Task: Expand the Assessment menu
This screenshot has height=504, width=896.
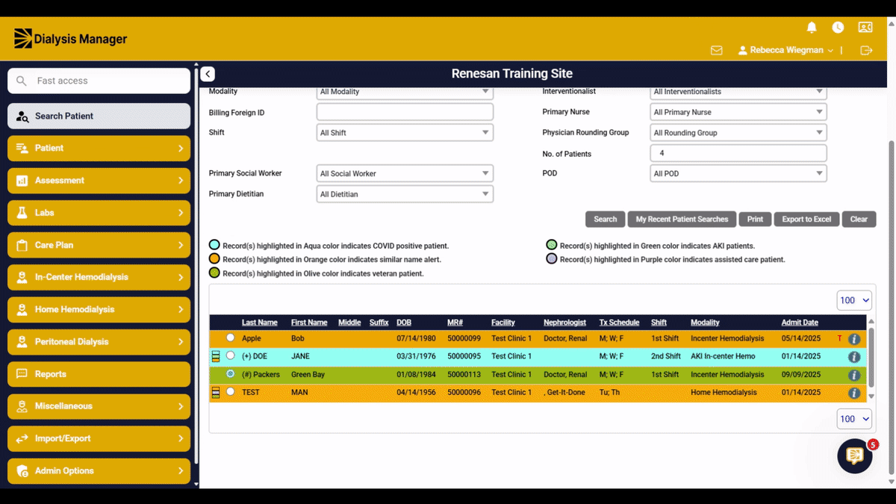Action: click(x=99, y=181)
